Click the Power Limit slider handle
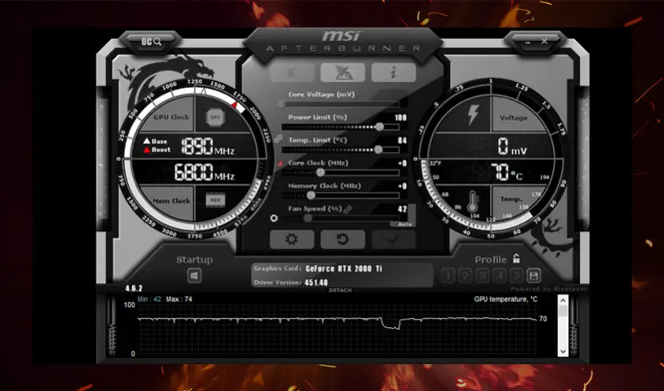The height and width of the screenshot is (391, 664). (x=380, y=126)
